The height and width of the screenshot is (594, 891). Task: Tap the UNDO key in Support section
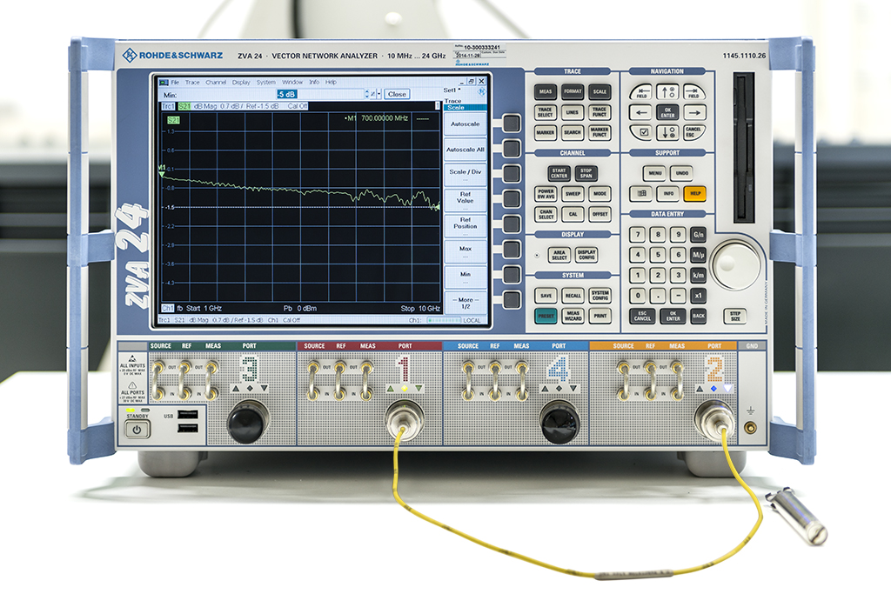(682, 173)
